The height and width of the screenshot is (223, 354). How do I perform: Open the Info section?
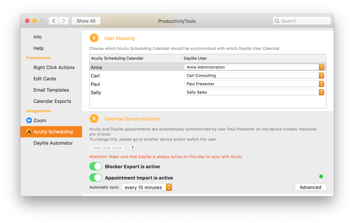(37, 37)
